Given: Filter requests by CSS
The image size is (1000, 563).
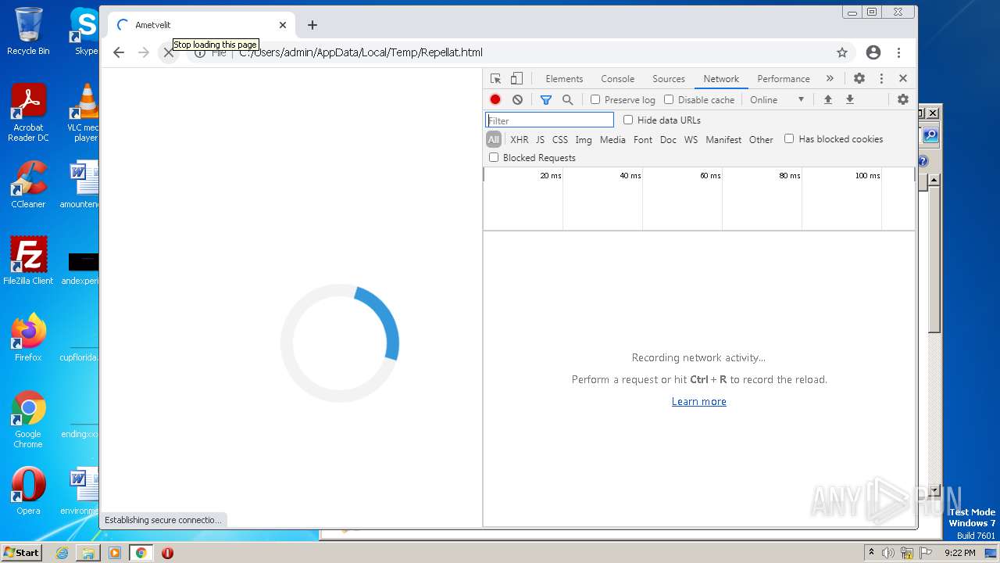Looking at the screenshot, I should pos(560,139).
